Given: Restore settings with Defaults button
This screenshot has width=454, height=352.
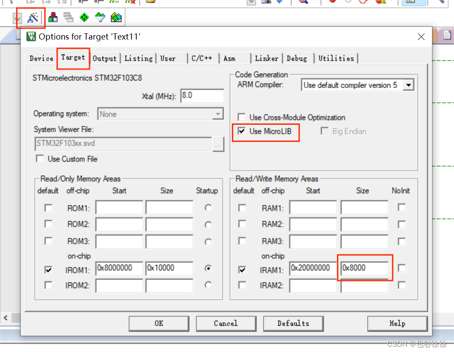Looking at the screenshot, I should tap(293, 323).
